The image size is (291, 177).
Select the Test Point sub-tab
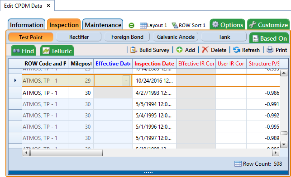(x=31, y=37)
